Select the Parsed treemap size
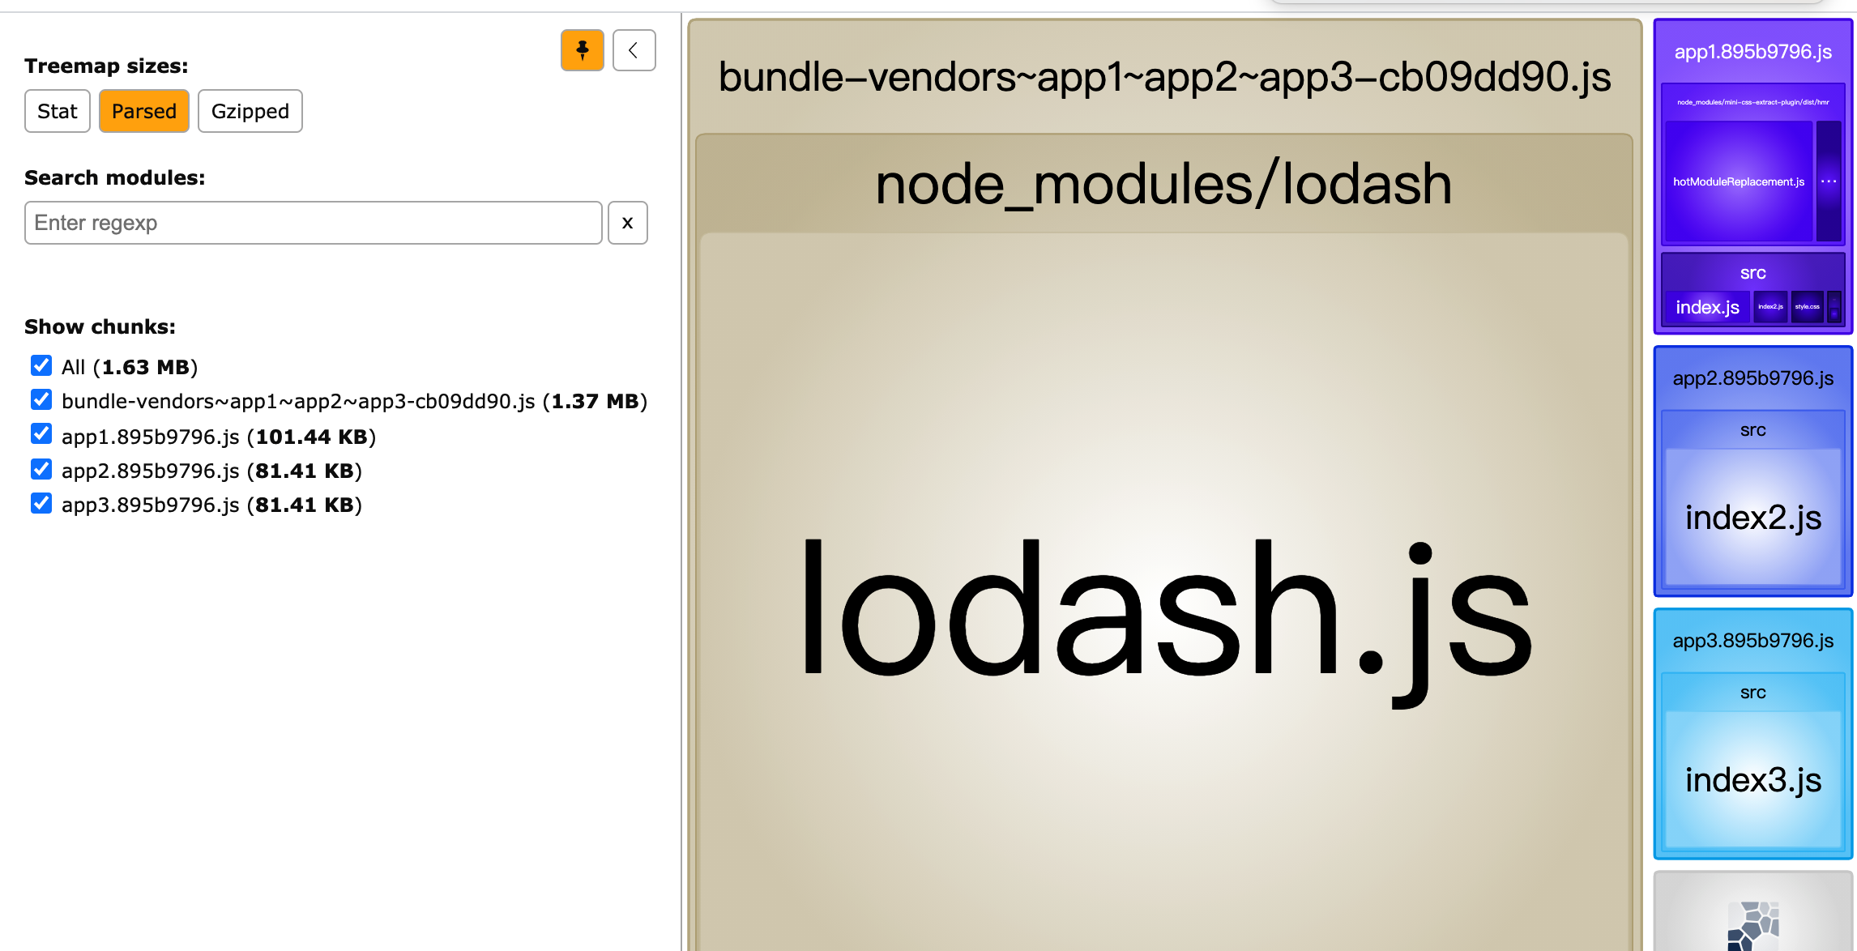The width and height of the screenshot is (1857, 951). [x=144, y=111]
